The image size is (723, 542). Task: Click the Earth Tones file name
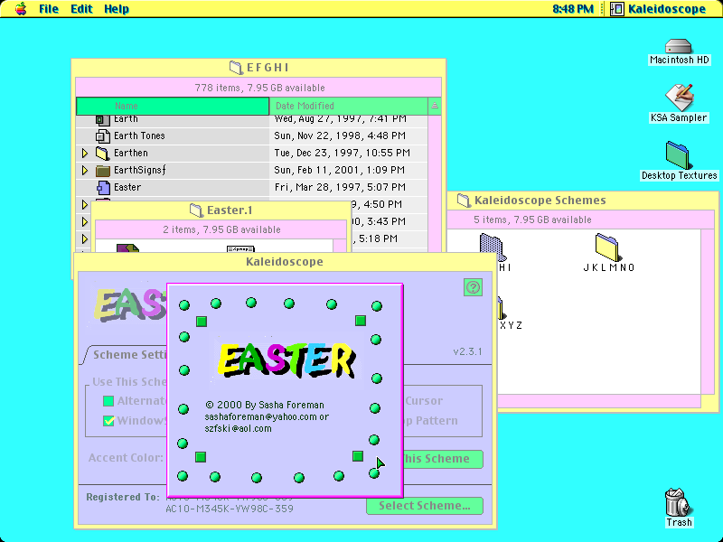click(139, 136)
